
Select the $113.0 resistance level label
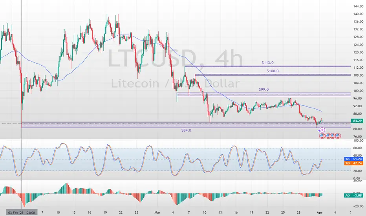click(x=267, y=62)
